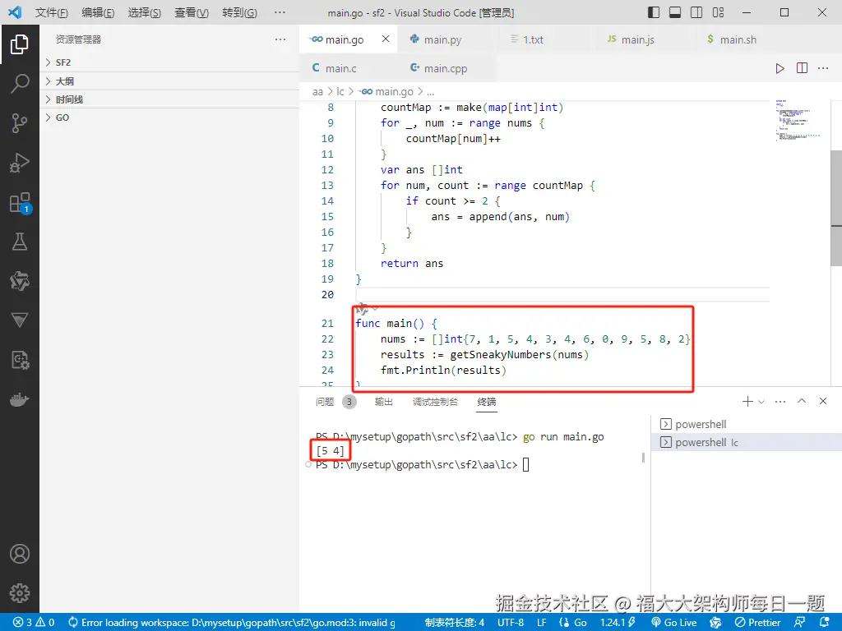Toggle primary sidebar layout icon
The width and height of the screenshot is (842, 631).
[654, 12]
